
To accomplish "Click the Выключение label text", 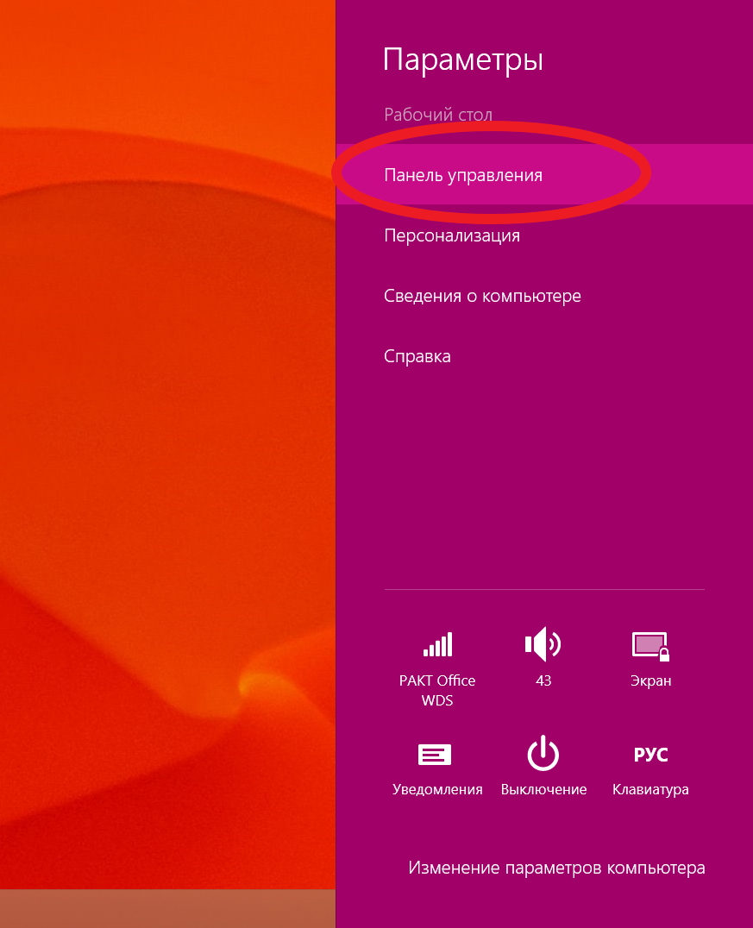I will coord(543,789).
